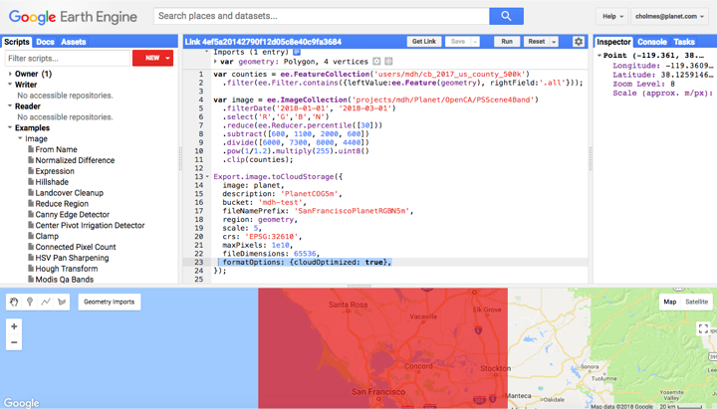The height and width of the screenshot is (409, 717).
Task: Click the blue search magnifier button
Action: 506,16
